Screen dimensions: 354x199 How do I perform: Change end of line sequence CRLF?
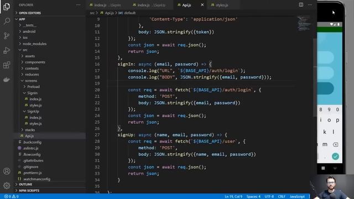point(282,197)
